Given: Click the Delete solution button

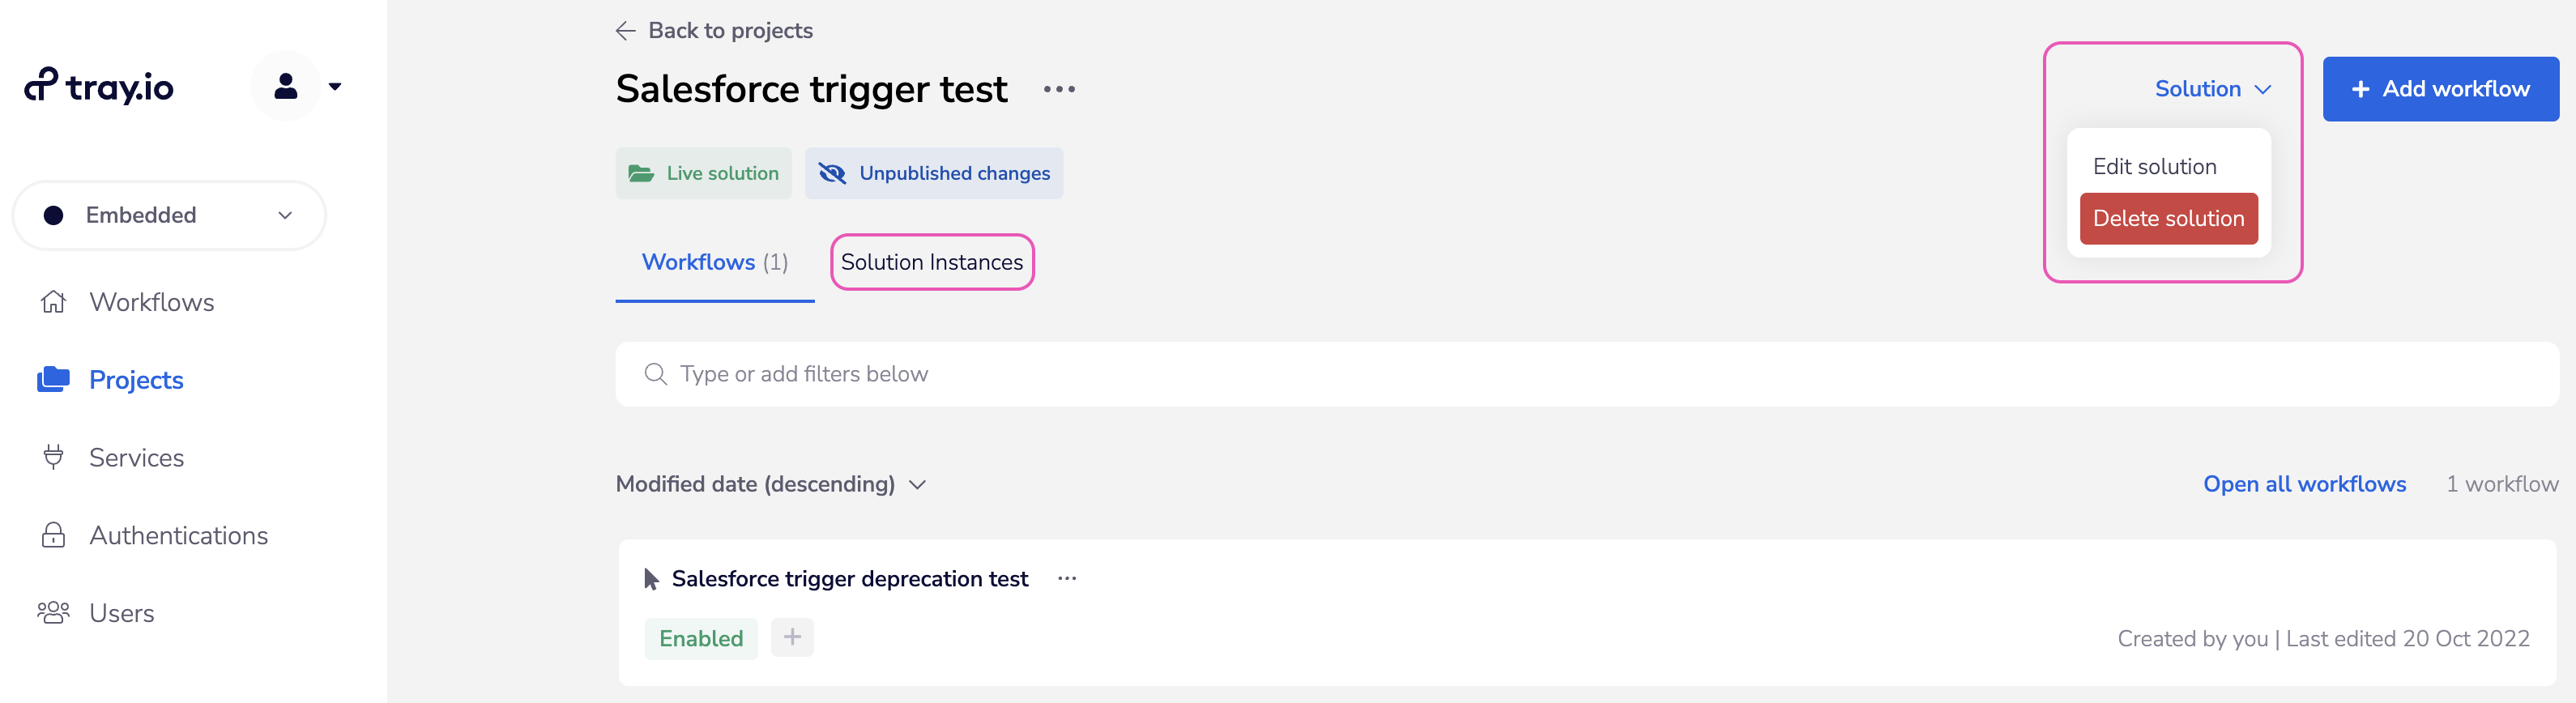Looking at the screenshot, I should click(x=2168, y=219).
